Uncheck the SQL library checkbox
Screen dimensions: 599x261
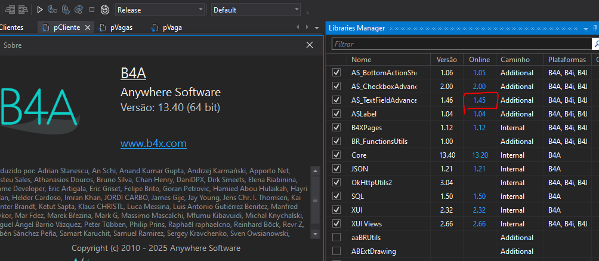(x=336, y=196)
